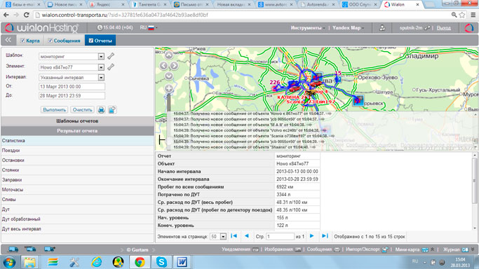This screenshot has width=479, height=269.
Task: Open the Интервал dropdown list
Action: (101, 78)
